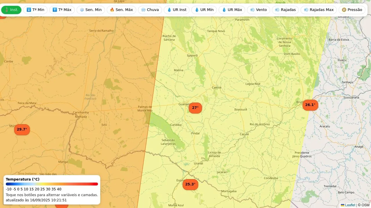
Task: Show the Rajadas Max layer
Action: click(319, 10)
